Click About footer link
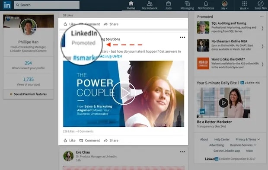268x170 pixels. click(x=204, y=139)
